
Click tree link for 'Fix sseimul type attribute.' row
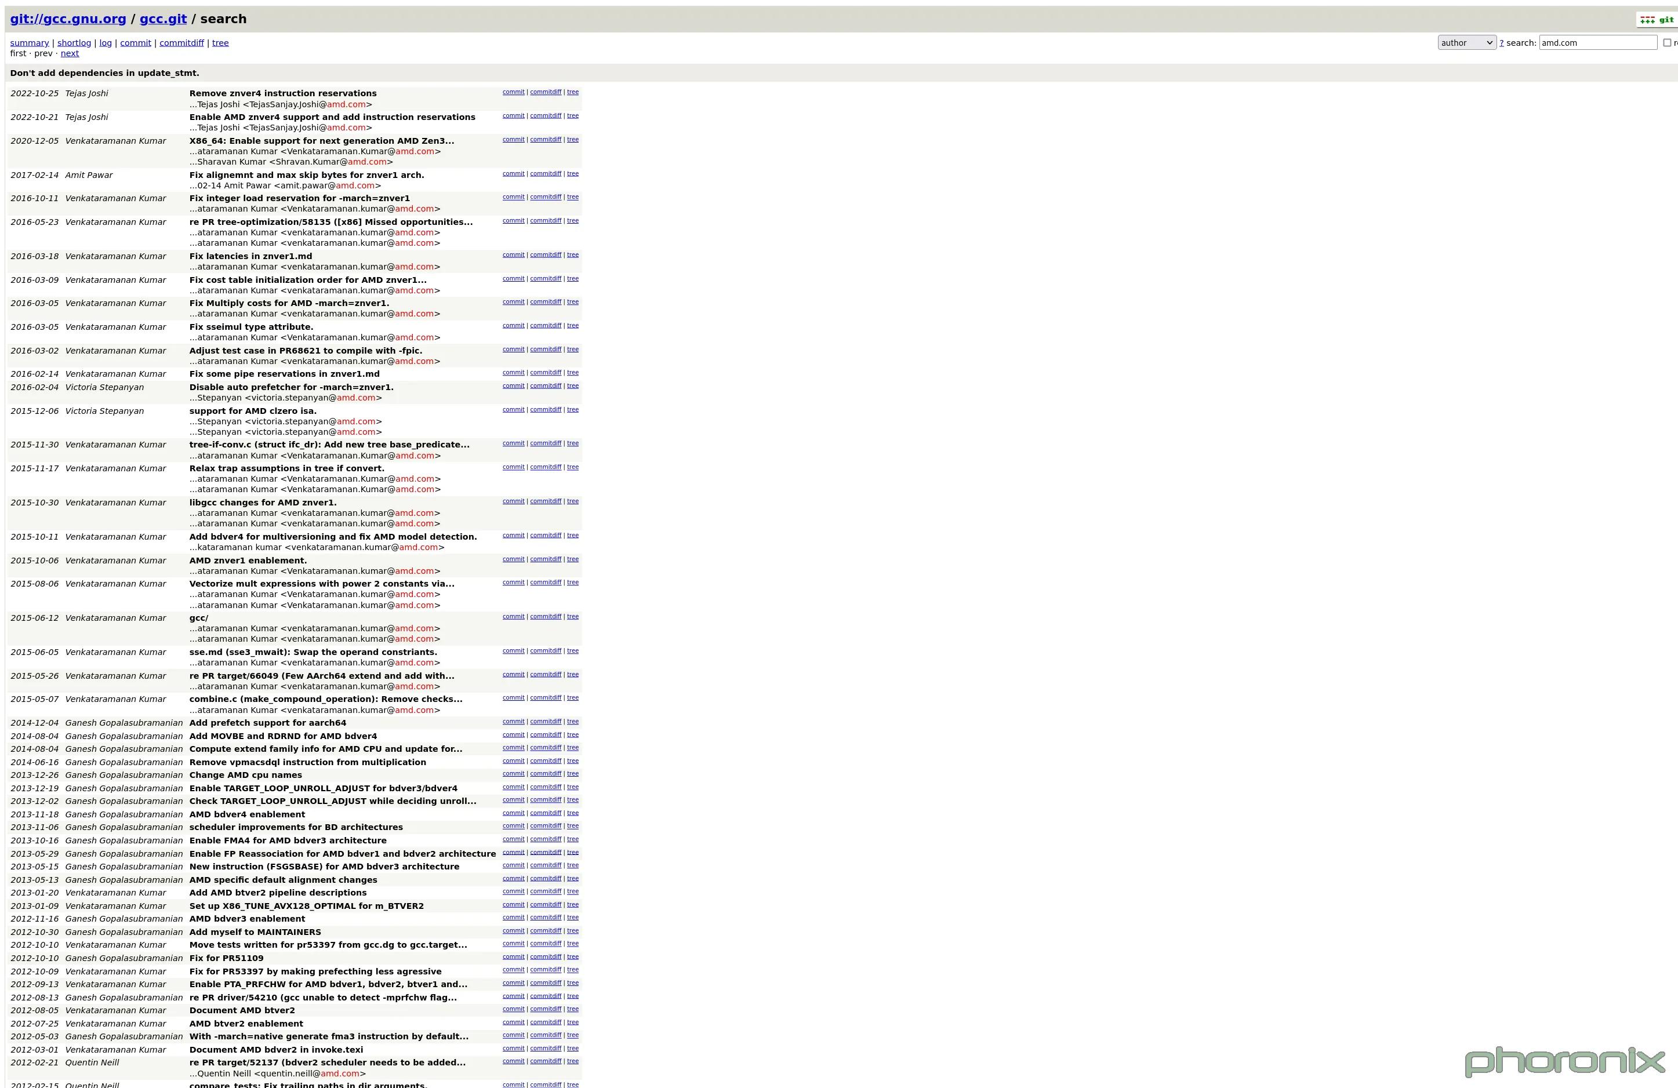tap(572, 326)
